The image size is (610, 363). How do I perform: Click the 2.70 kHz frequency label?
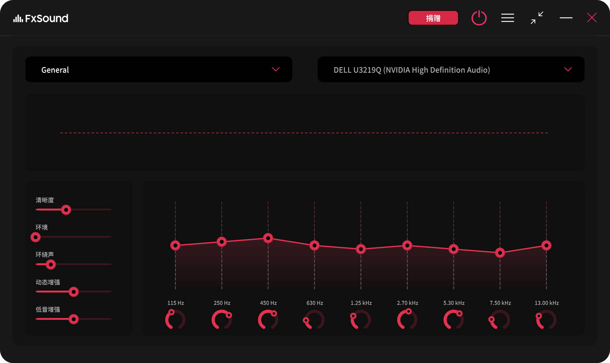tap(407, 303)
